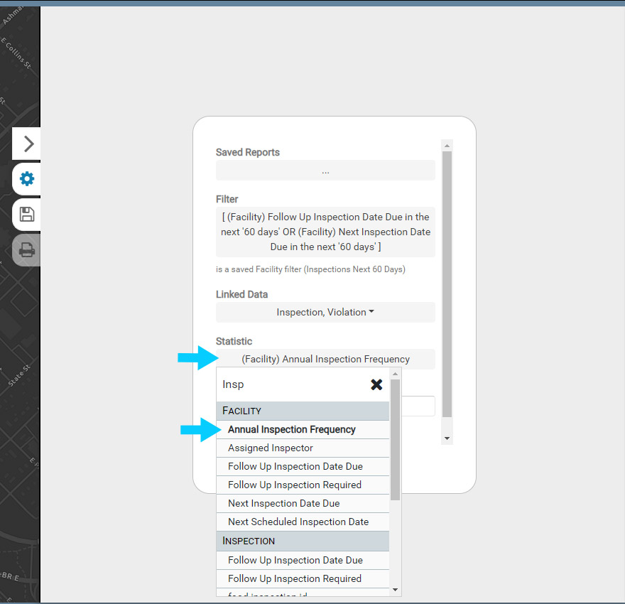Choose Assigned Inspector from the list
The image size is (625, 604).
click(x=271, y=448)
